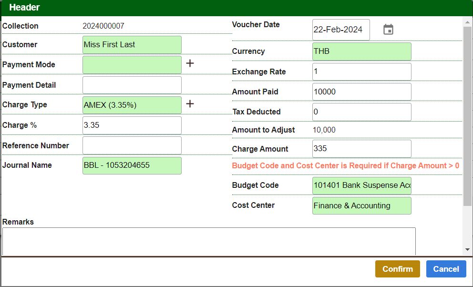This screenshot has width=473, height=287.
Task: Click the Reference Number text field
Action: pyautogui.click(x=132, y=145)
